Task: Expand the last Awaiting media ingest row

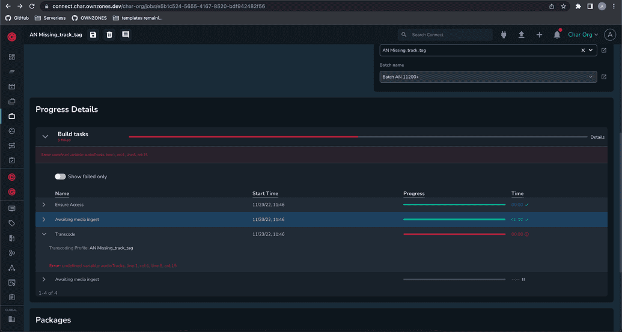Action: point(44,279)
